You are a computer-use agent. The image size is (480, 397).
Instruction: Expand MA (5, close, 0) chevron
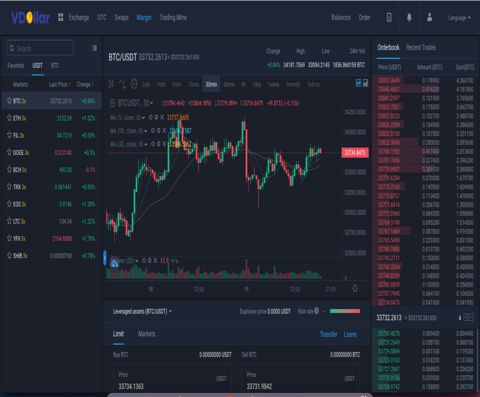(144, 118)
